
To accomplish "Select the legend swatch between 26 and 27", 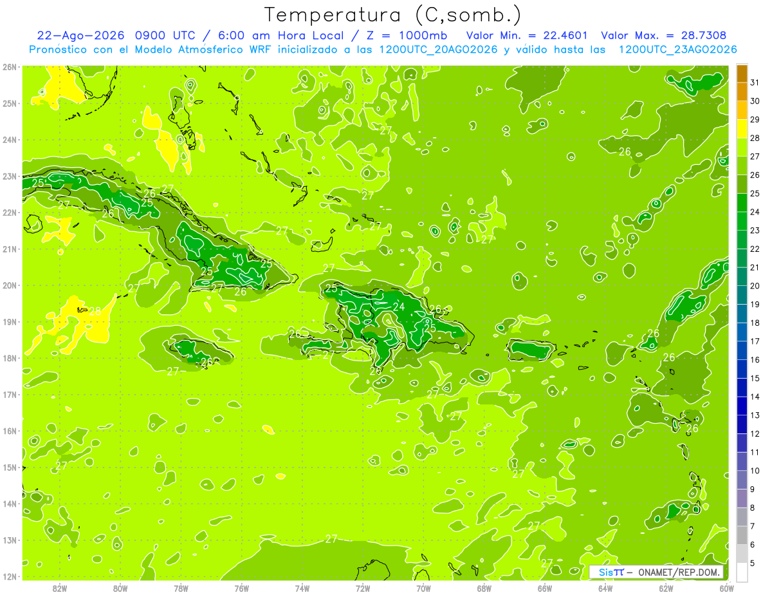I will pos(742,166).
